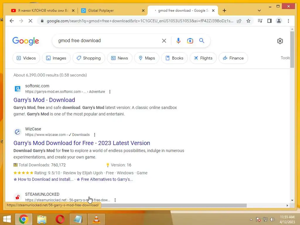Click the scroll right arrow
Image resolution: width=300 pixels, height=225 pixels.
287,205
